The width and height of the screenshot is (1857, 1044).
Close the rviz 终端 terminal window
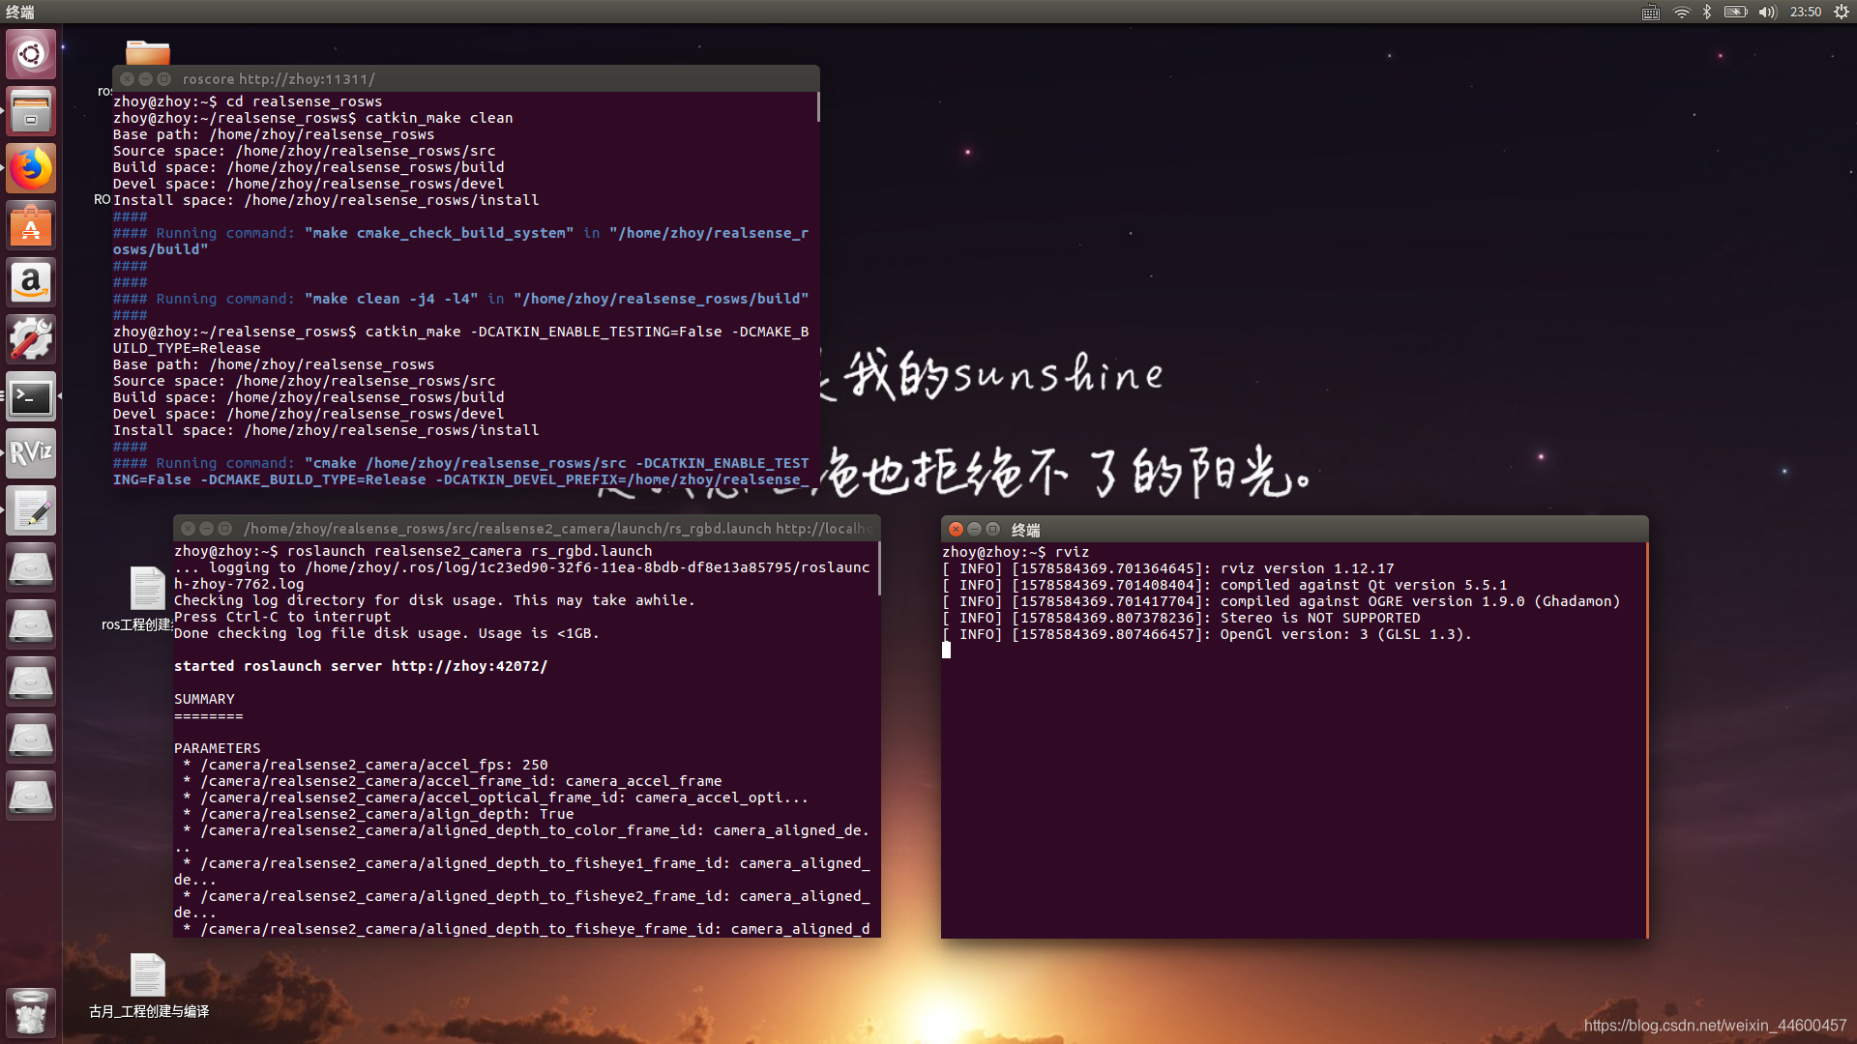point(956,529)
